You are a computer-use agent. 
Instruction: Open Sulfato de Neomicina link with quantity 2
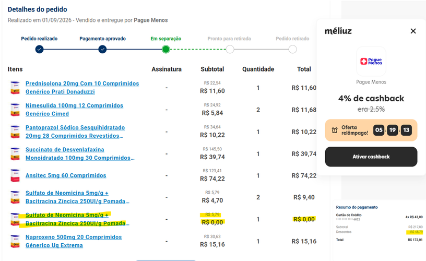pos(77,197)
